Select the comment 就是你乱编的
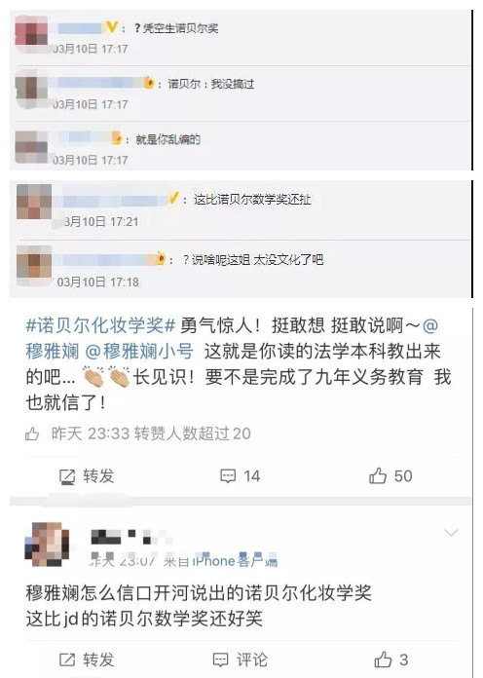 [167, 139]
